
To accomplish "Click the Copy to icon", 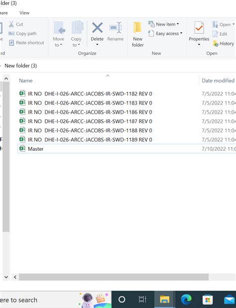I will click(77, 27).
